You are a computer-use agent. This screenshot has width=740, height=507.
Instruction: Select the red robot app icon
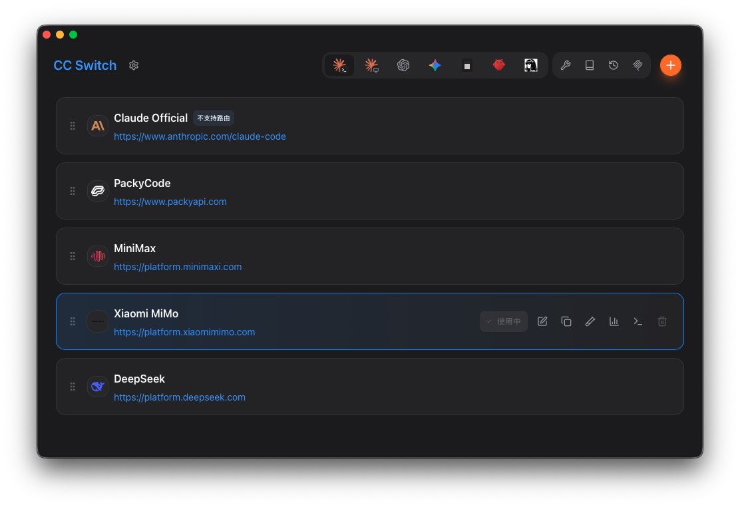pyautogui.click(x=499, y=65)
